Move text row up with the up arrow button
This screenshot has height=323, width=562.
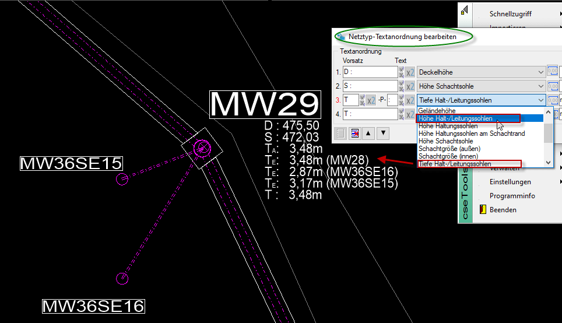(x=368, y=133)
